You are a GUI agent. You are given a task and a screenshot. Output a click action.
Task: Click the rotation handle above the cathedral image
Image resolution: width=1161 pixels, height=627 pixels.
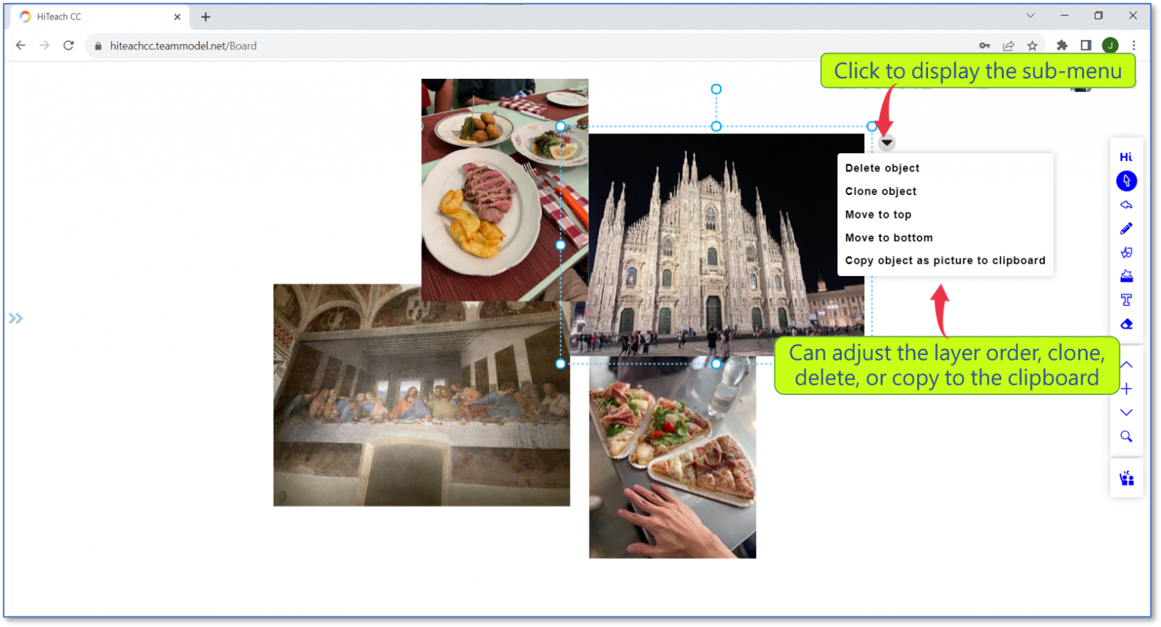click(716, 89)
